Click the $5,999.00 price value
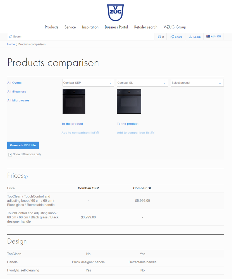The height and width of the screenshot is (279, 232). (142, 201)
